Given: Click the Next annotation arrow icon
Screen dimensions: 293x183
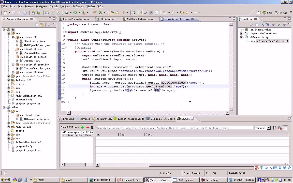Looking at the screenshot, I should 164,13.
